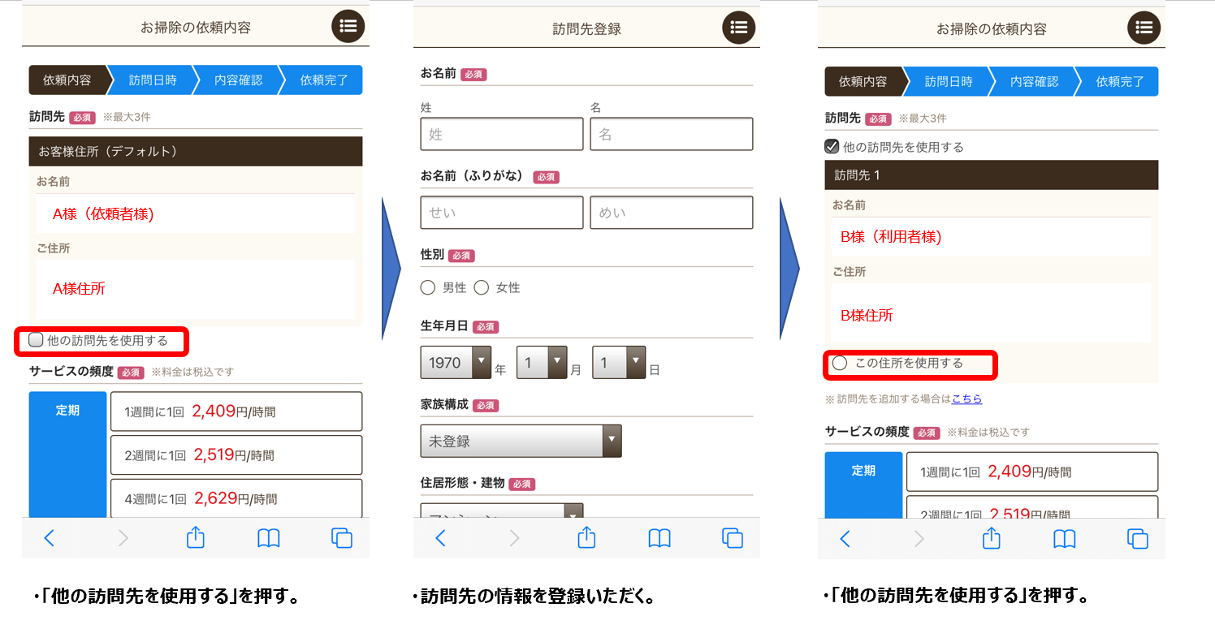Tap the Safari back arrow on the middle screen

441,538
